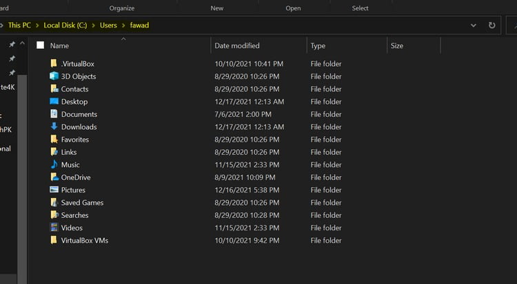
Task: Click the Organize ribbon group label
Action: point(121,8)
